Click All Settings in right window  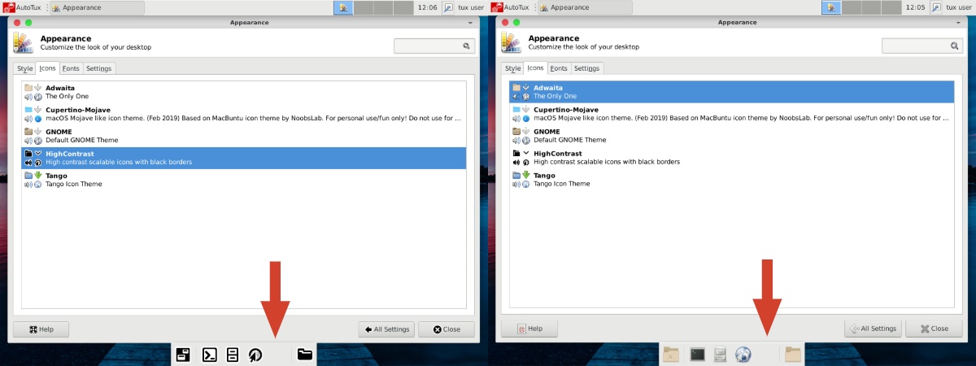[875, 329]
